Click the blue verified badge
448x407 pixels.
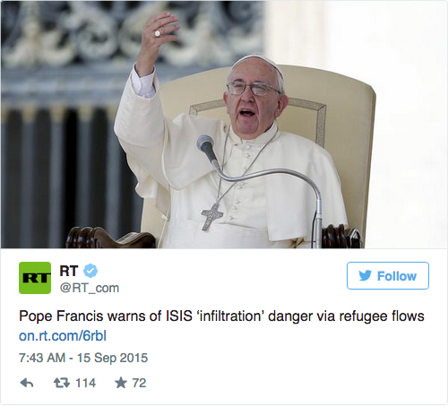click(90, 271)
